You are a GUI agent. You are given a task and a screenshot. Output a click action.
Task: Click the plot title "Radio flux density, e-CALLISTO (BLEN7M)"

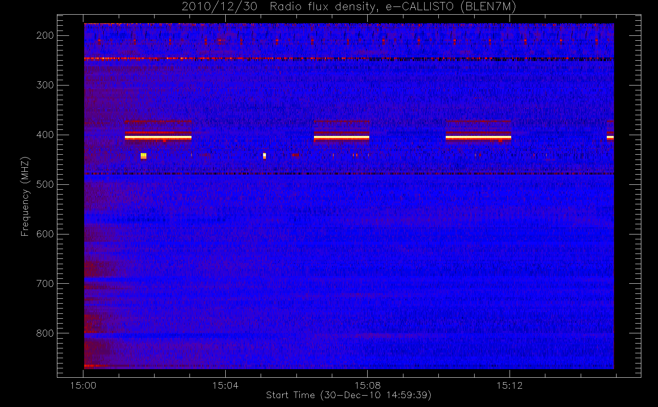tap(393, 7)
